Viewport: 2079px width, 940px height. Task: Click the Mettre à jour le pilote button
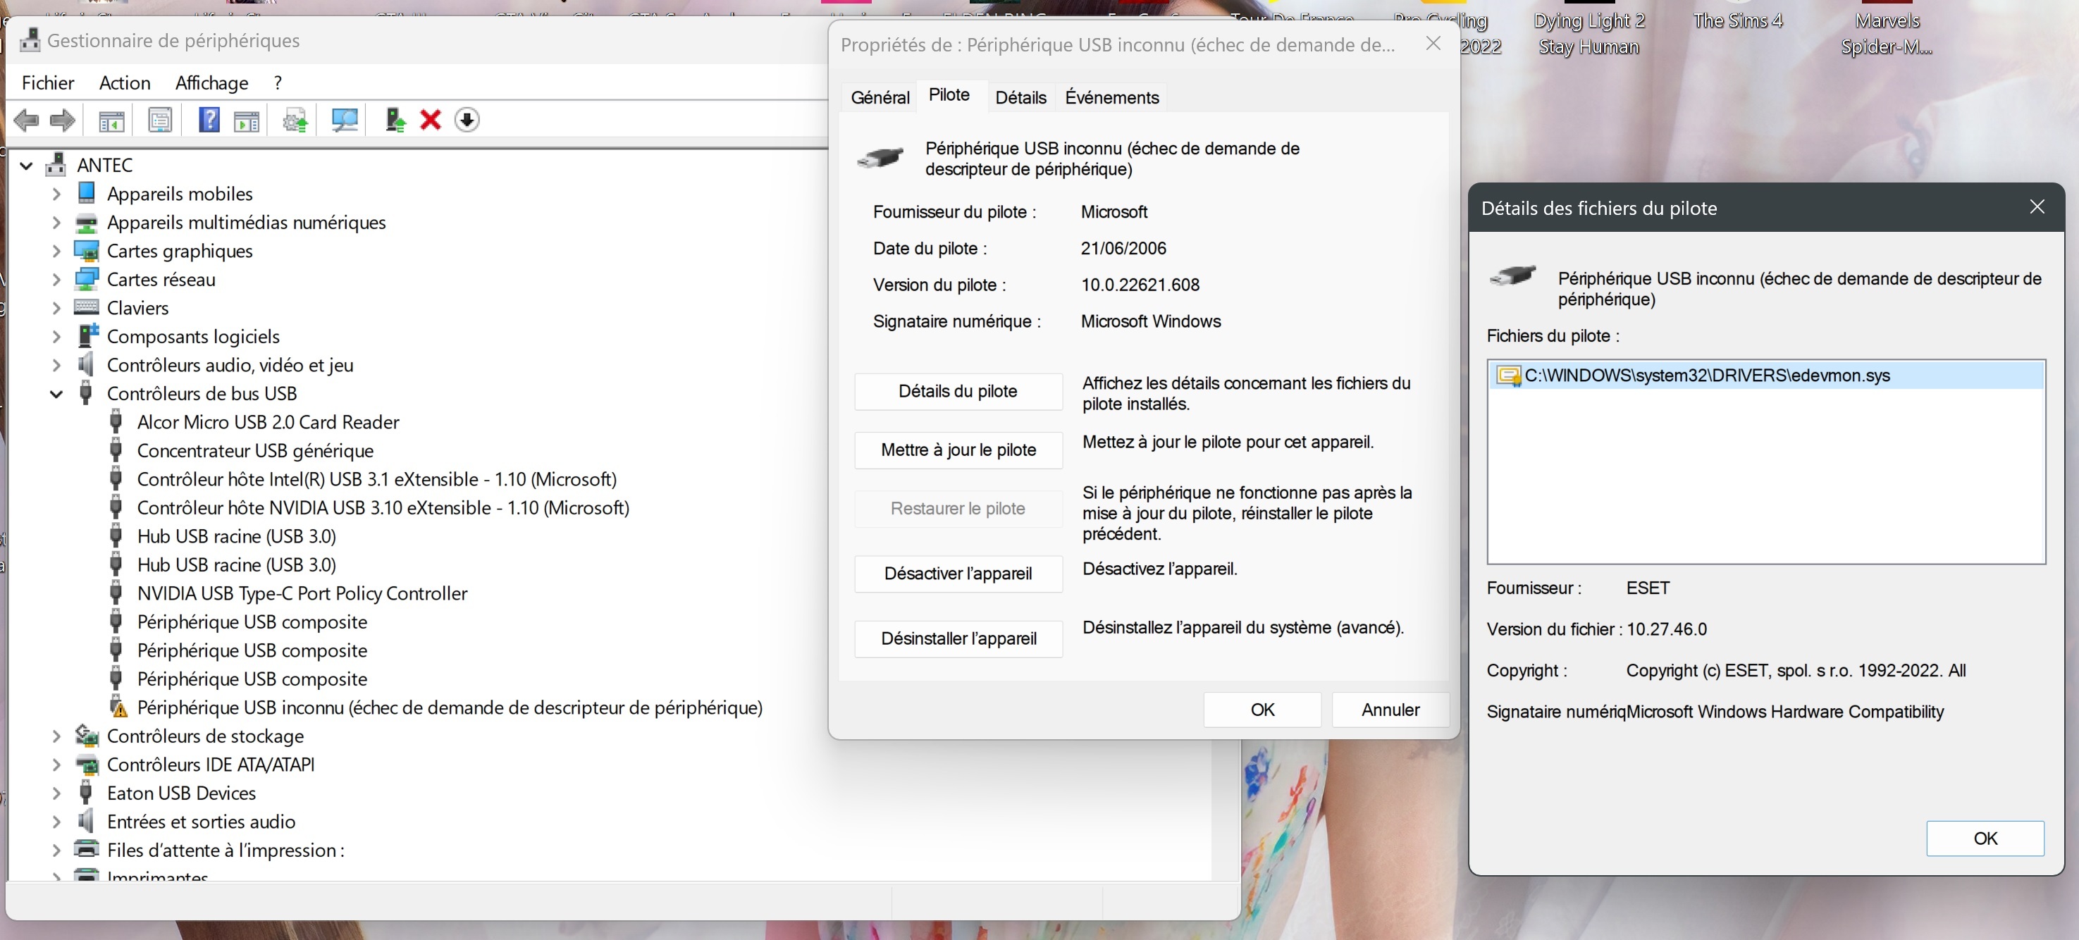[958, 450]
